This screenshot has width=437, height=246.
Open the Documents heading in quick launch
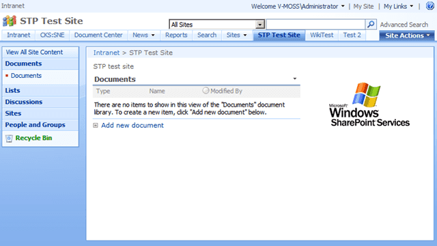[23, 64]
